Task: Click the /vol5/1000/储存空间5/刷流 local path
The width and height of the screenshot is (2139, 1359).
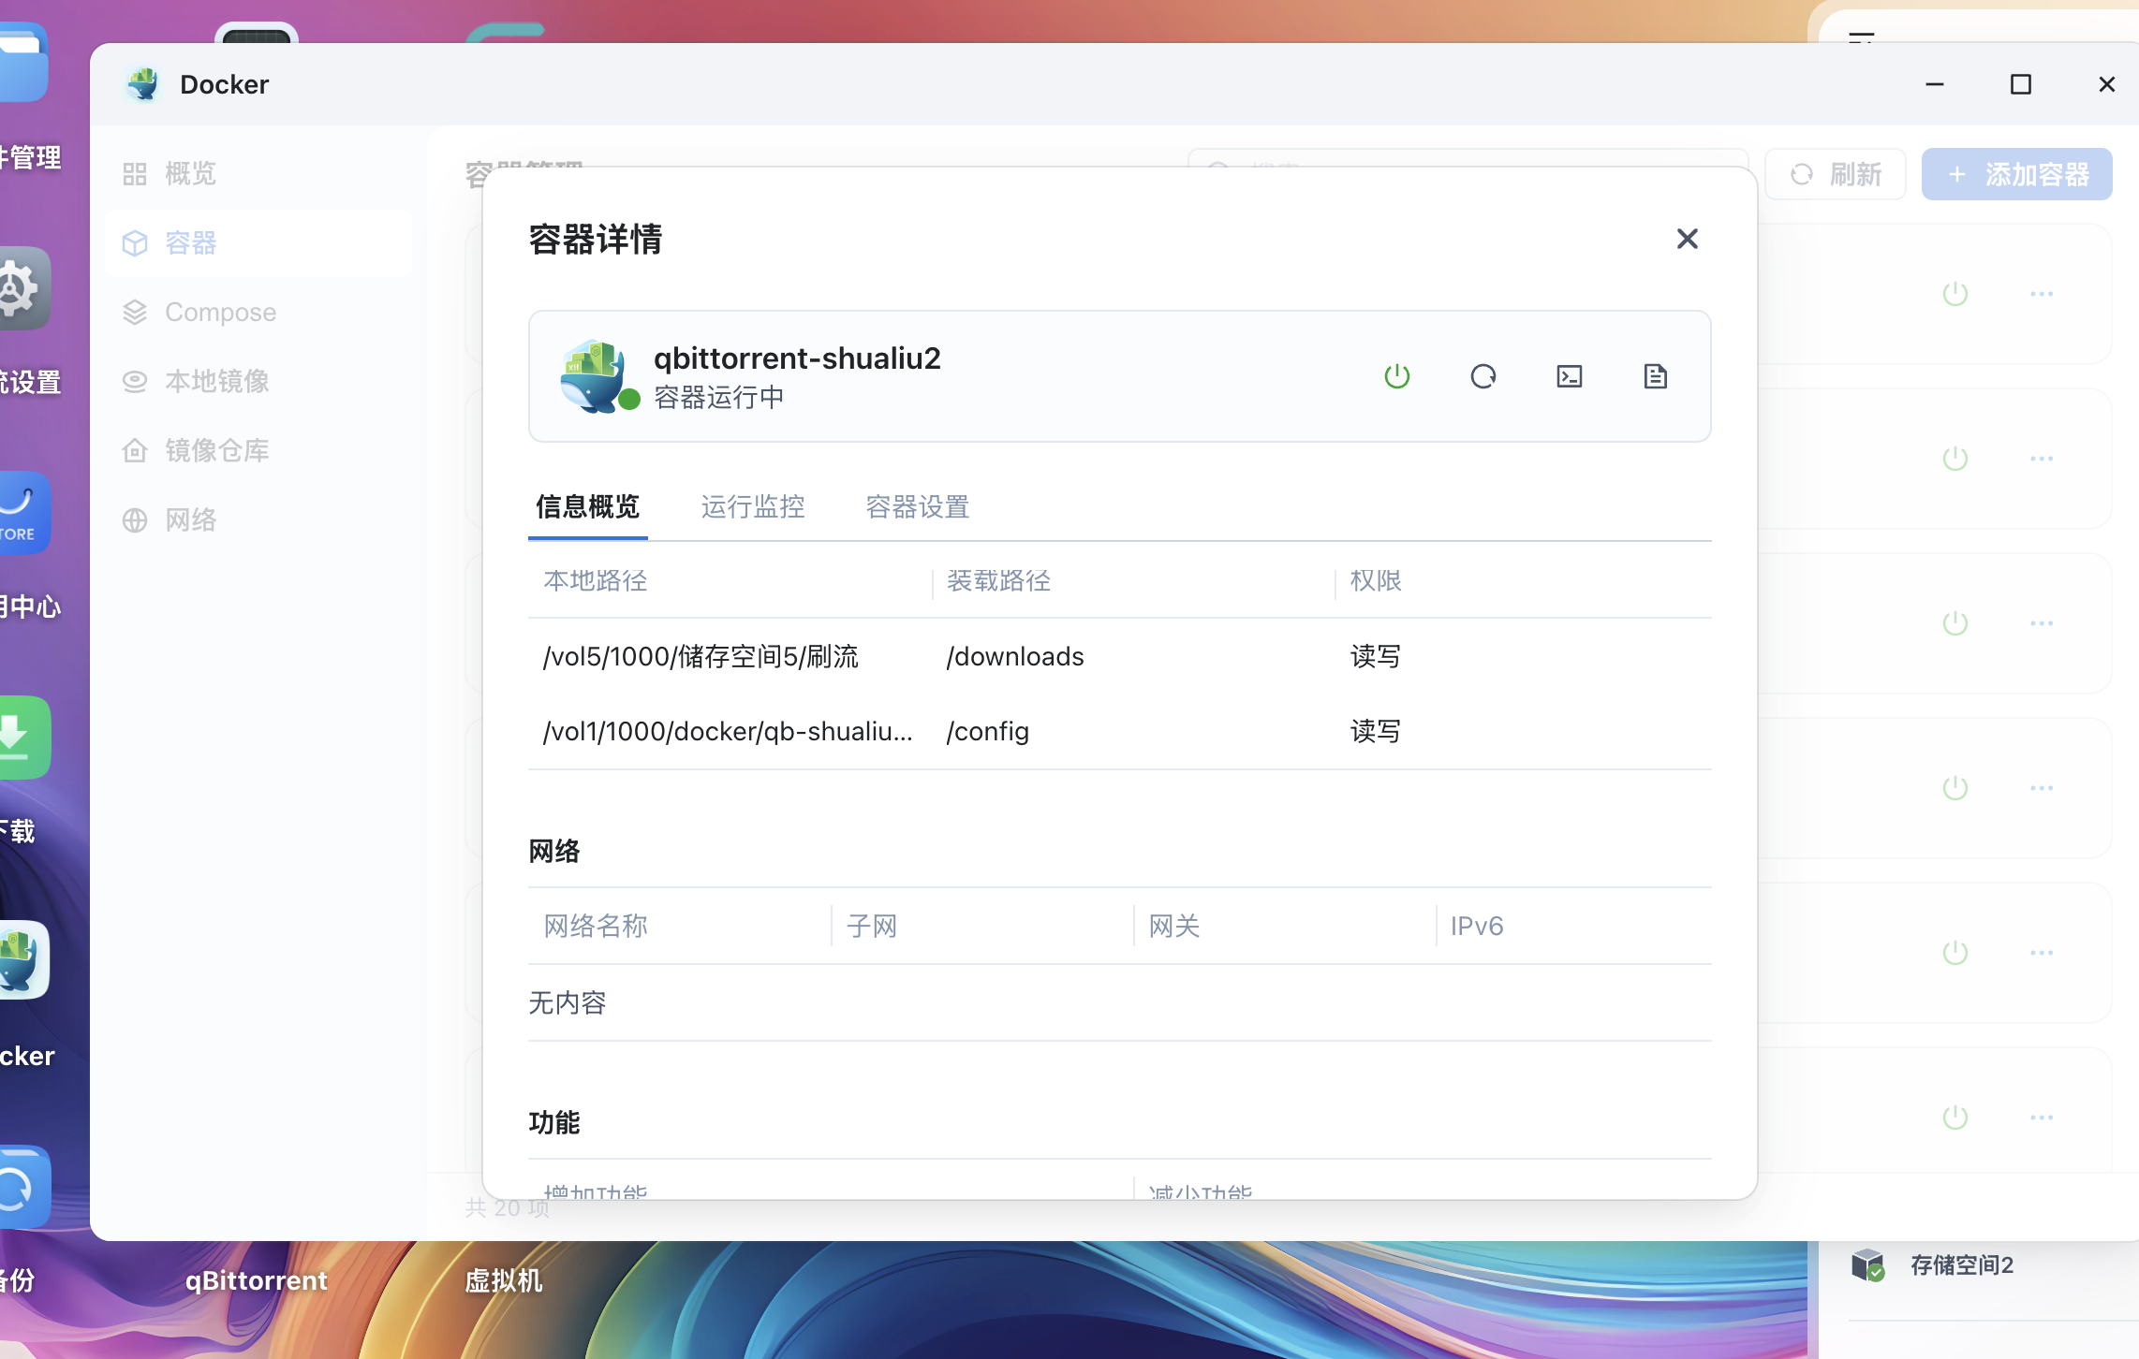Action: (701, 657)
